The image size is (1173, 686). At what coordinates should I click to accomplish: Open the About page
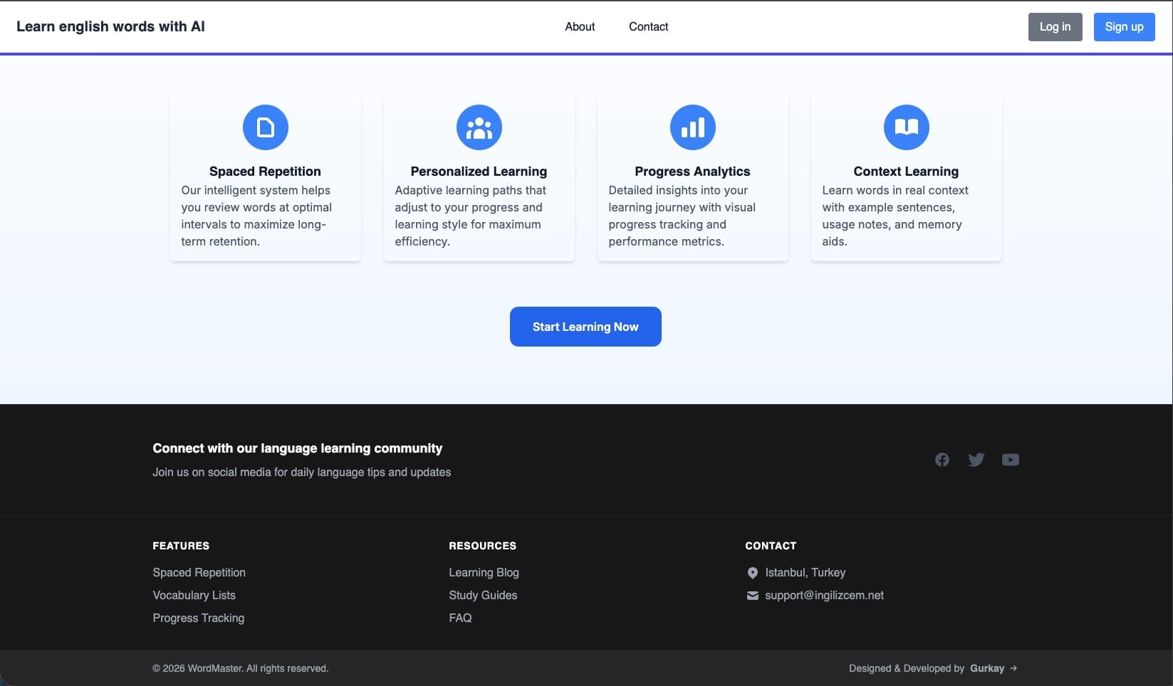click(579, 26)
